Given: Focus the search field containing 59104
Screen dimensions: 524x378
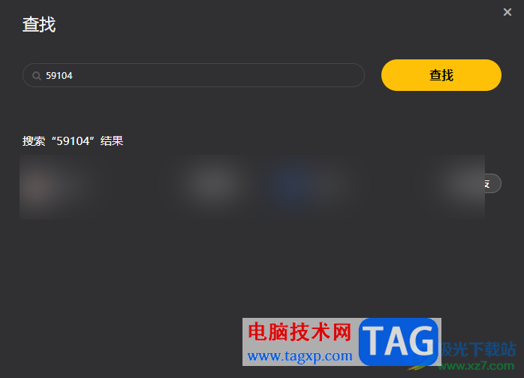Looking at the screenshot, I should pyautogui.click(x=194, y=75).
